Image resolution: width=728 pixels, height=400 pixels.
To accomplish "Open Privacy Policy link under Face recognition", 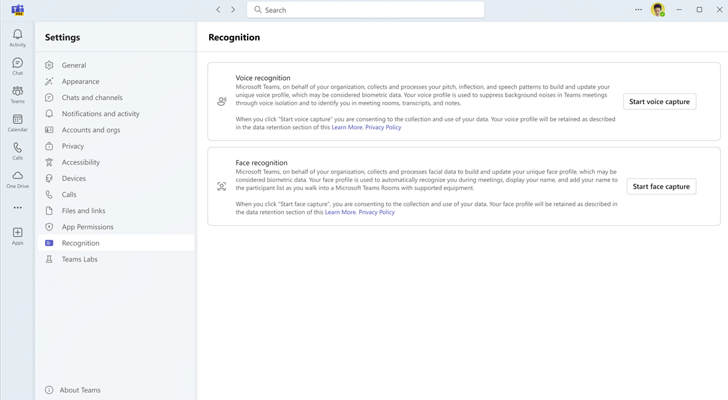I will [x=376, y=213].
